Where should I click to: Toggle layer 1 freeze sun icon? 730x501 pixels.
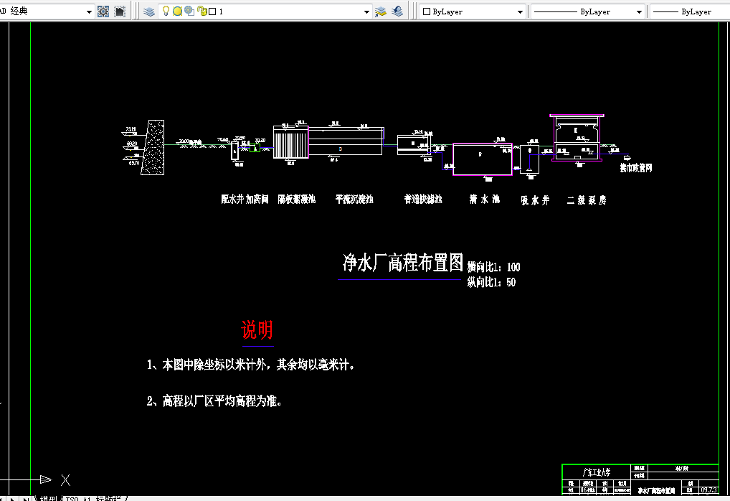point(177,11)
